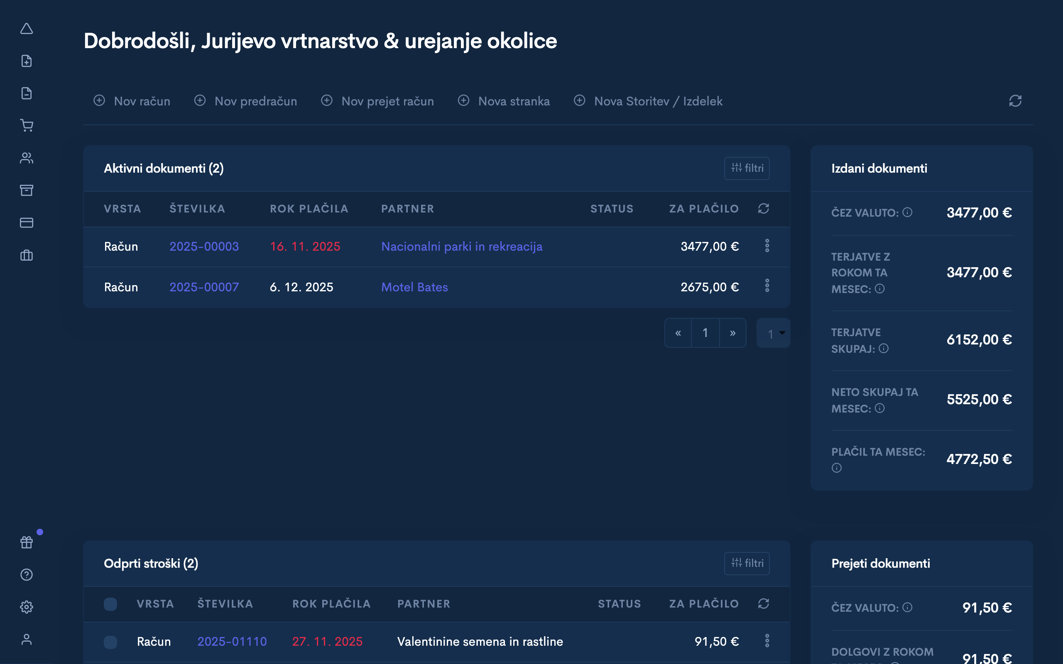Check the checkbox for invoice 2025-01110

111,642
